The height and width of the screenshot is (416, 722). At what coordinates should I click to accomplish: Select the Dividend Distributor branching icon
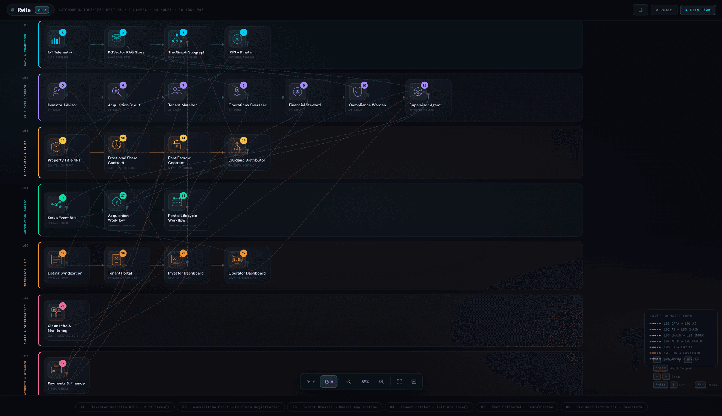[237, 147]
